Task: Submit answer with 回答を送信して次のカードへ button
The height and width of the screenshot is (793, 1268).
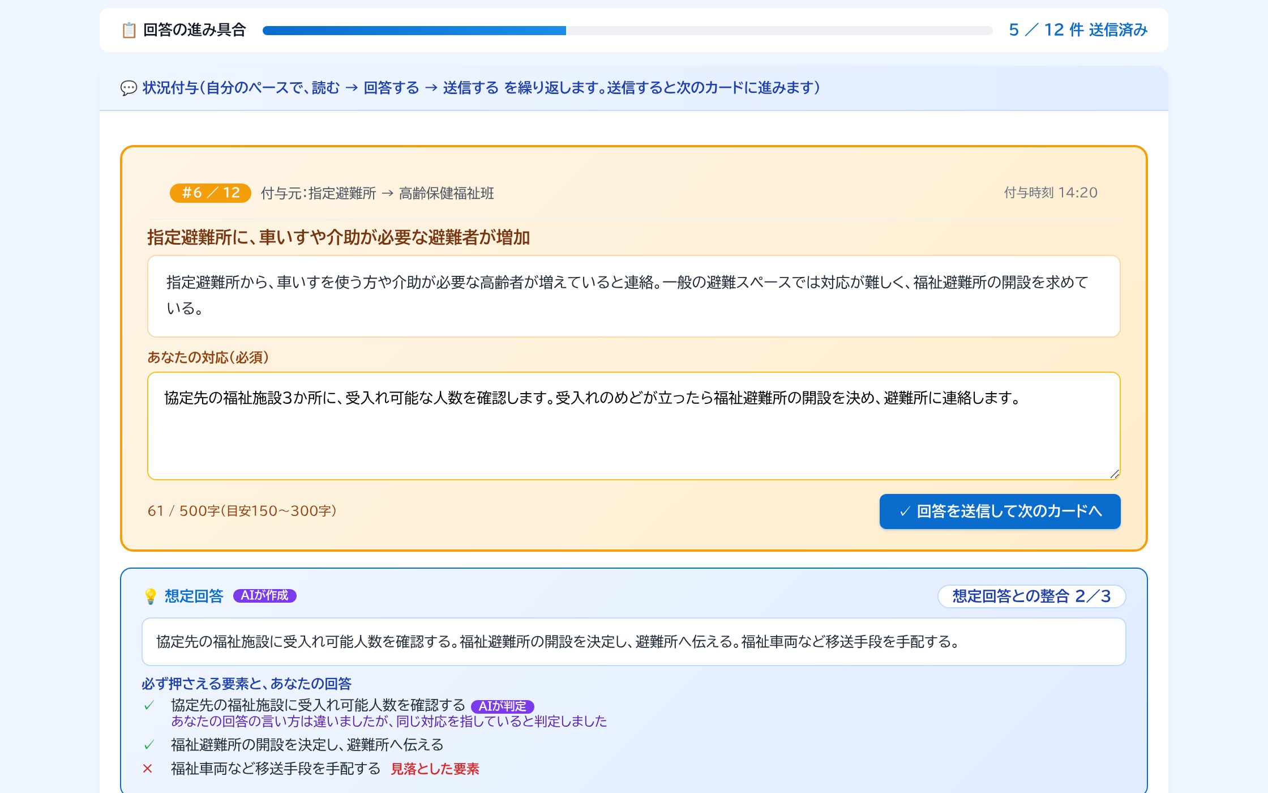Action: click(x=1000, y=511)
